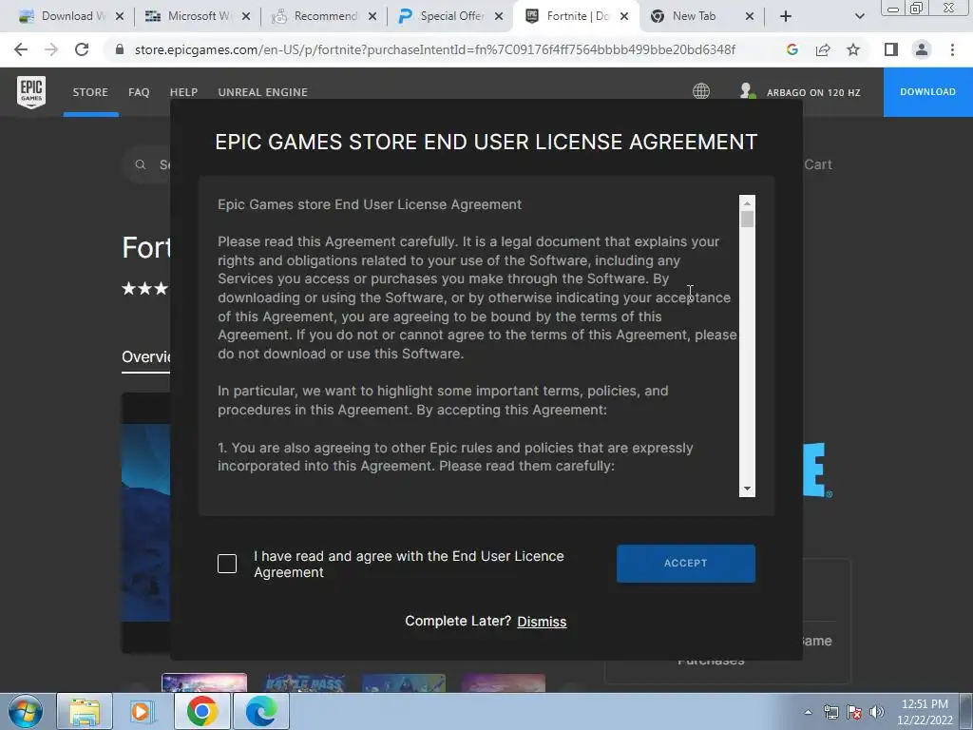Open Microsoft Edge from taskbar

coord(260,711)
